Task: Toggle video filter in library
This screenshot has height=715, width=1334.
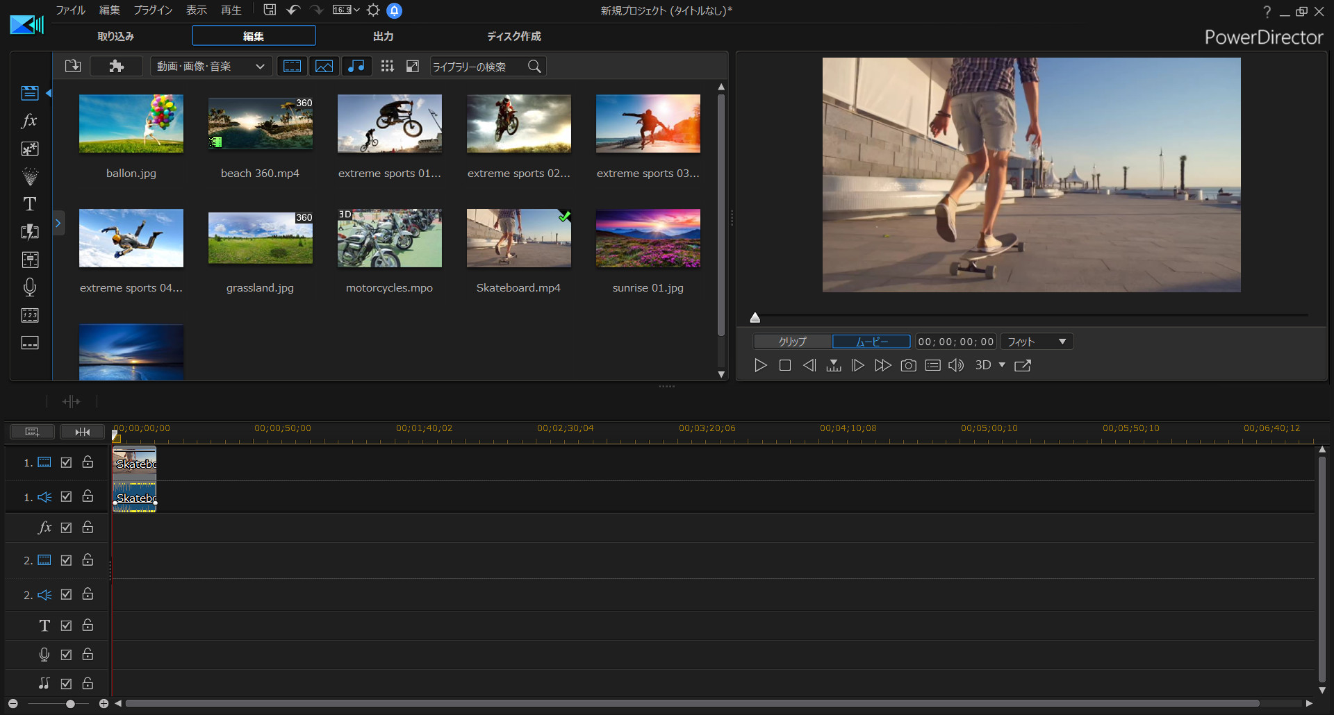Action: coord(293,67)
